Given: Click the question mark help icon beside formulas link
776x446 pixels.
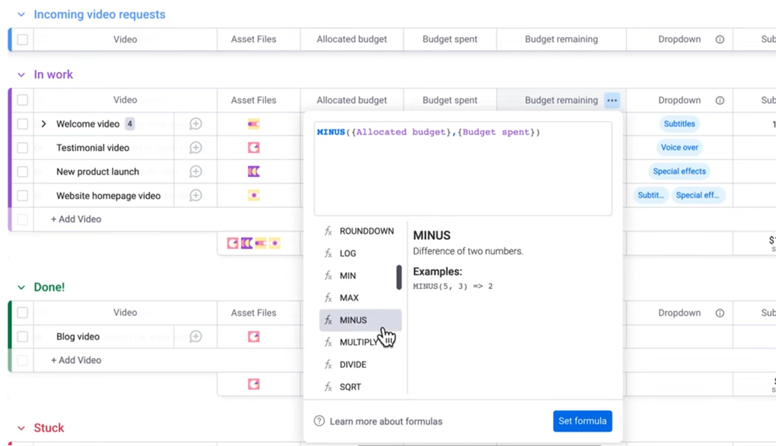Looking at the screenshot, I should coord(319,421).
